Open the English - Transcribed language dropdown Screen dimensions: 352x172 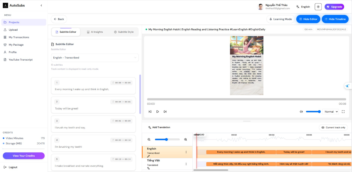[x=94, y=58]
